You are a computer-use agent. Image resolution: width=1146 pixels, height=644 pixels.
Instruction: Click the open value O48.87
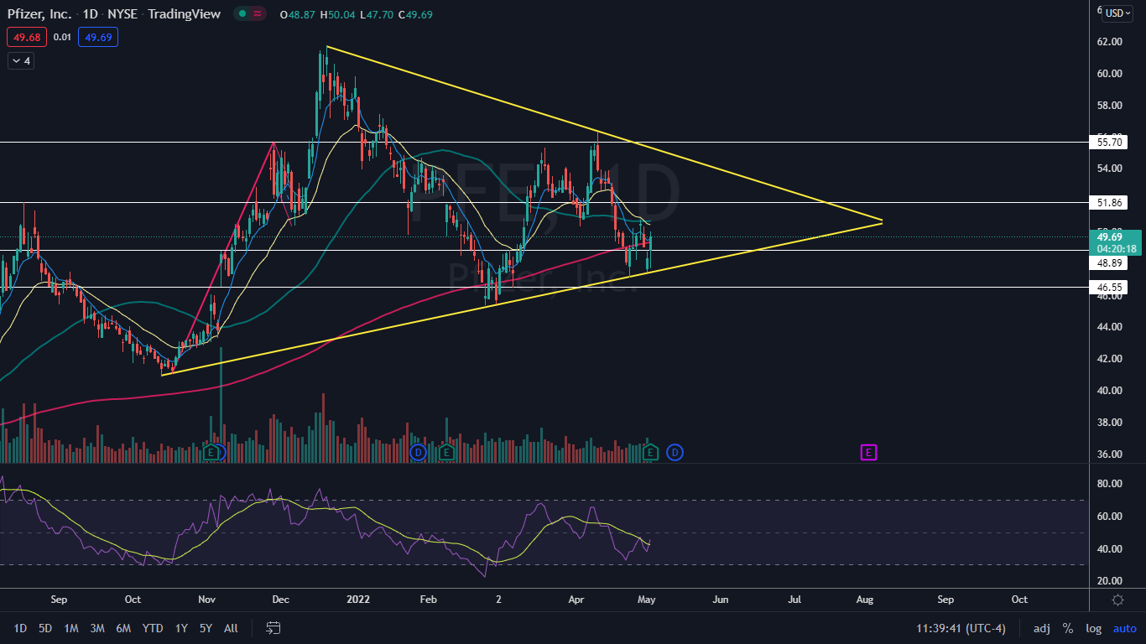[x=298, y=14]
